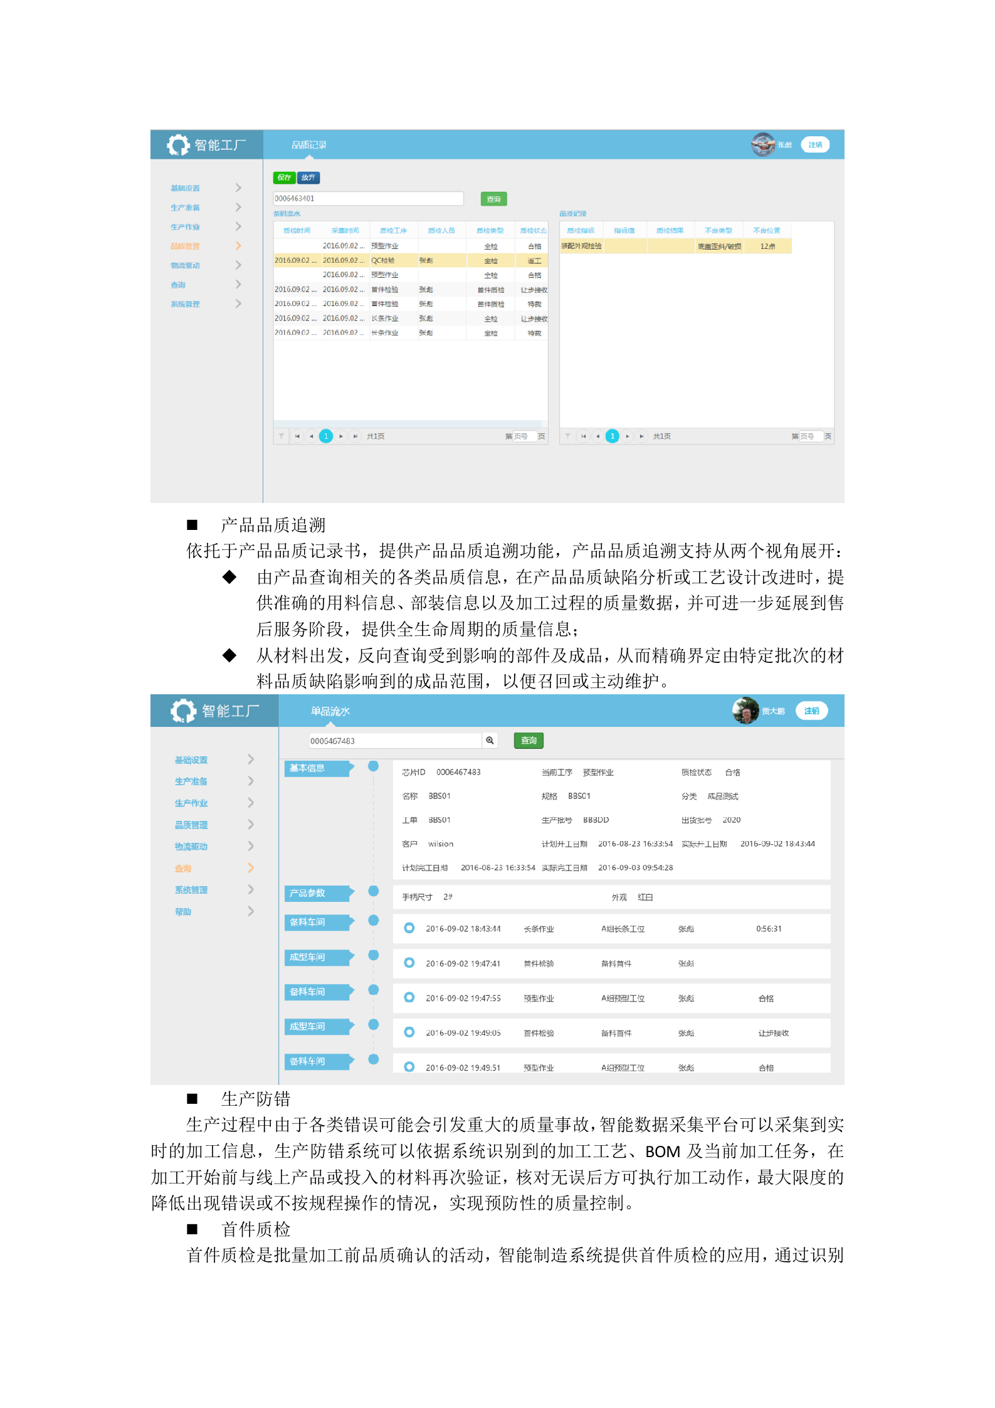Click horizontal scrollbar at the bottom of 条码流水 table

pyautogui.click(x=408, y=423)
